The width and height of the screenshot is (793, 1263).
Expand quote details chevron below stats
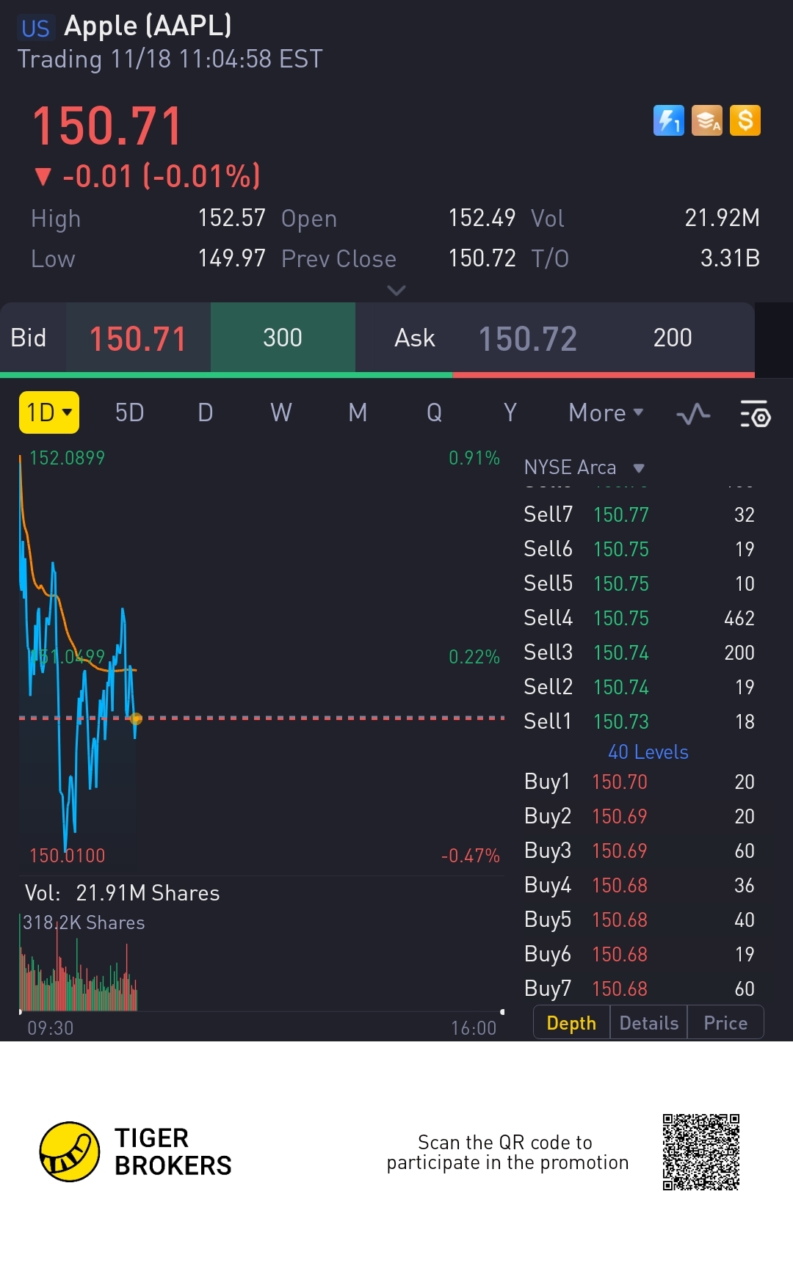396,291
